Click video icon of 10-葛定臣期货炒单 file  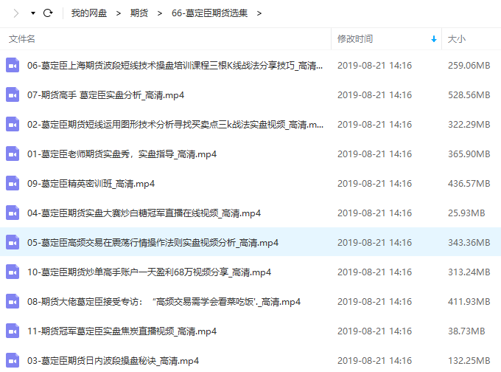[x=13, y=272]
